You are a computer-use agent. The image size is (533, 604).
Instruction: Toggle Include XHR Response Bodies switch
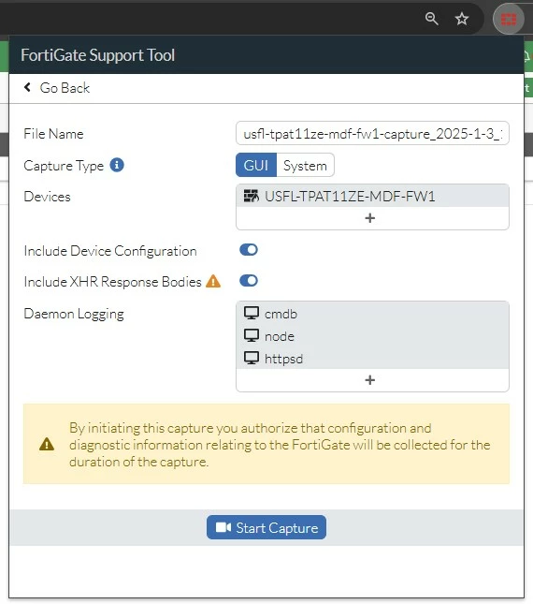249,281
